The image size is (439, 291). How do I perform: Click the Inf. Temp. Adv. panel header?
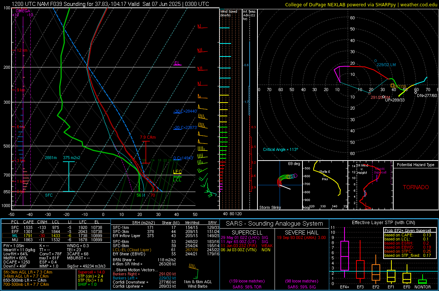249,15
